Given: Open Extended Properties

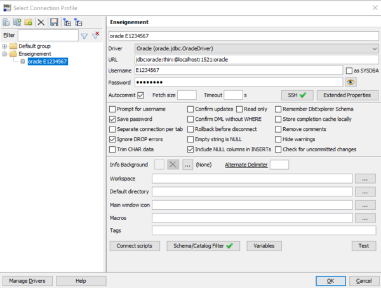Looking at the screenshot, I should tap(347, 95).
